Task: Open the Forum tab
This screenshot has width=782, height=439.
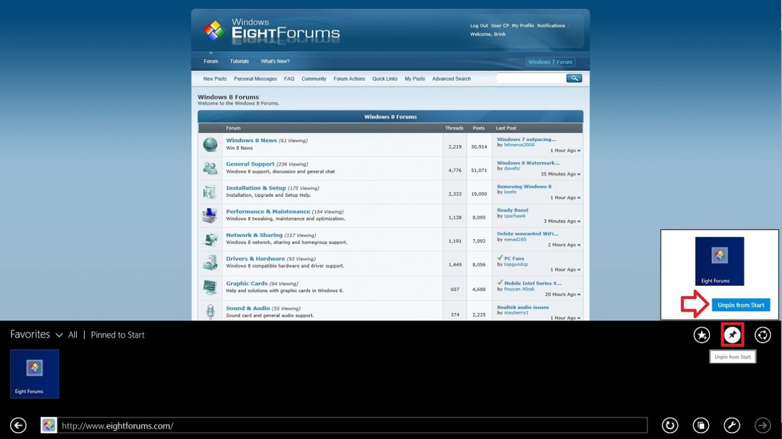Action: pos(211,61)
